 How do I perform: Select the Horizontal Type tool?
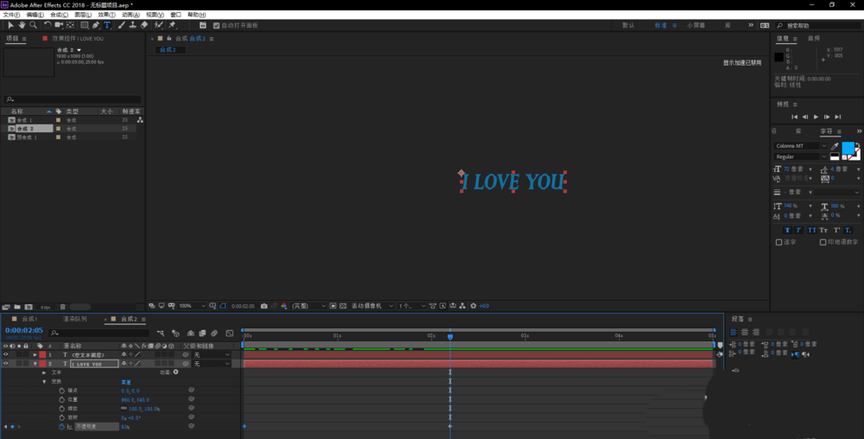click(107, 25)
